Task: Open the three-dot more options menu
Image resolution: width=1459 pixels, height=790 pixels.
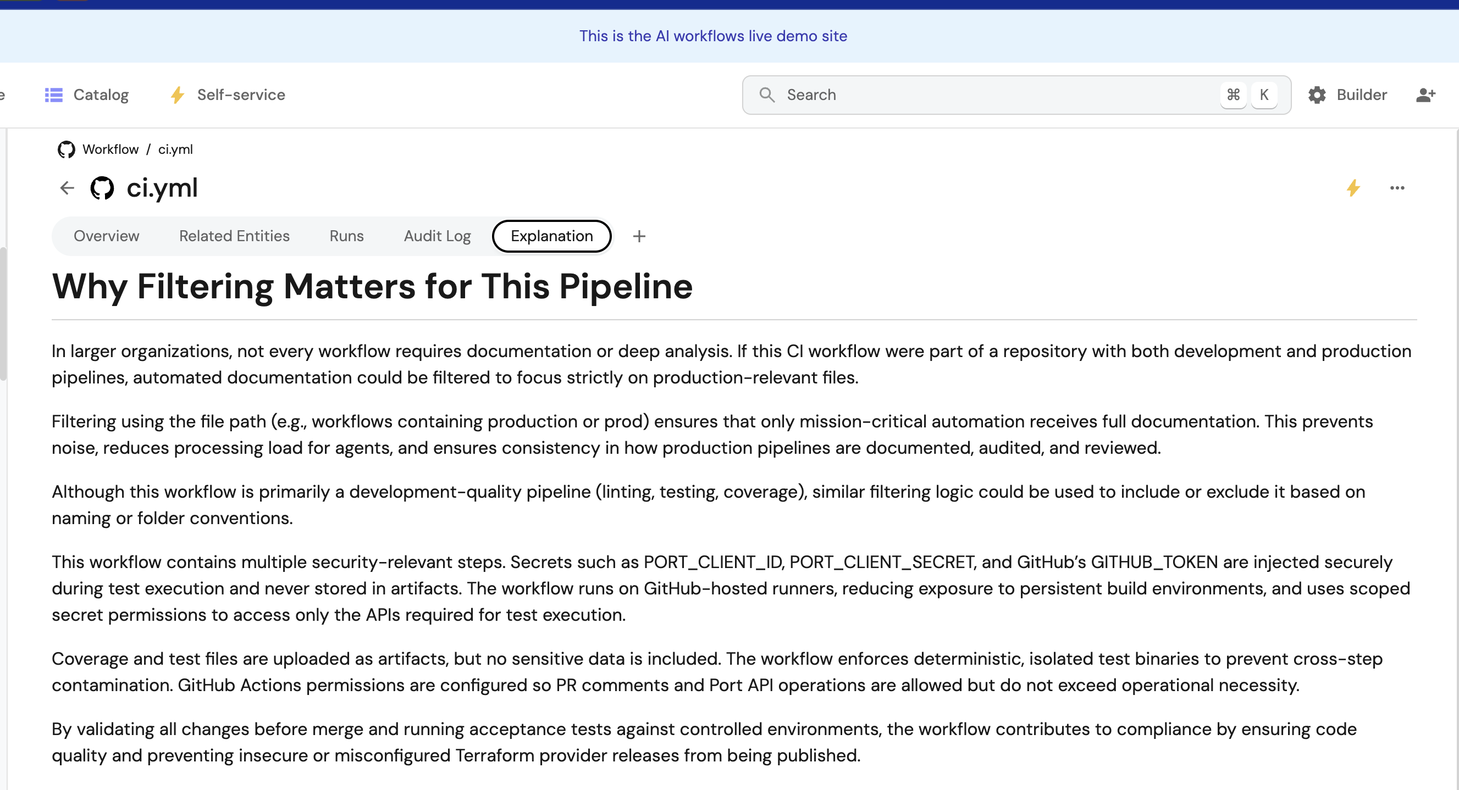Action: coord(1397,188)
